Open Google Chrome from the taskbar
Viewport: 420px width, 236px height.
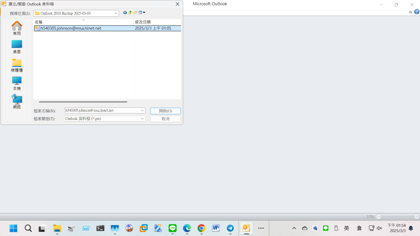(201, 228)
